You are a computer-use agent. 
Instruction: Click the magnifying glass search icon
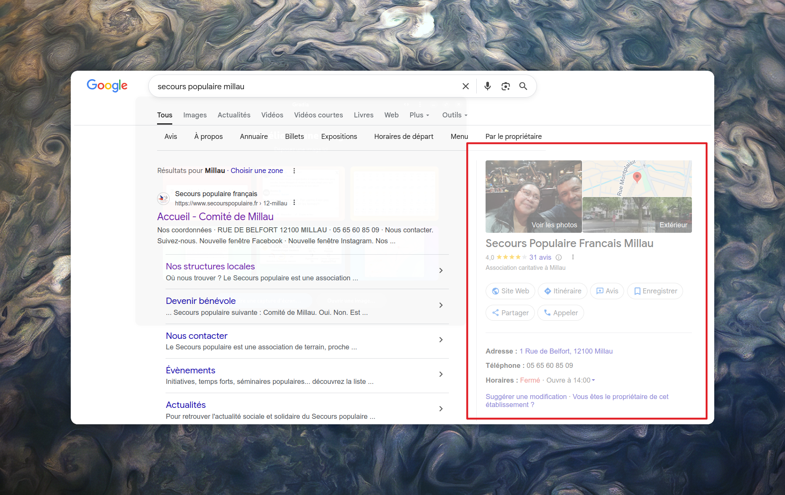click(x=523, y=86)
